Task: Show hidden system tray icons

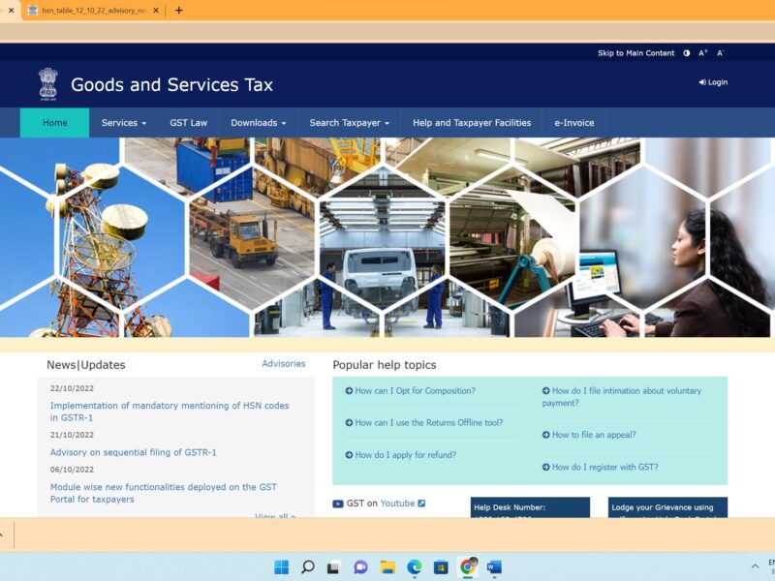Action: coord(755,566)
